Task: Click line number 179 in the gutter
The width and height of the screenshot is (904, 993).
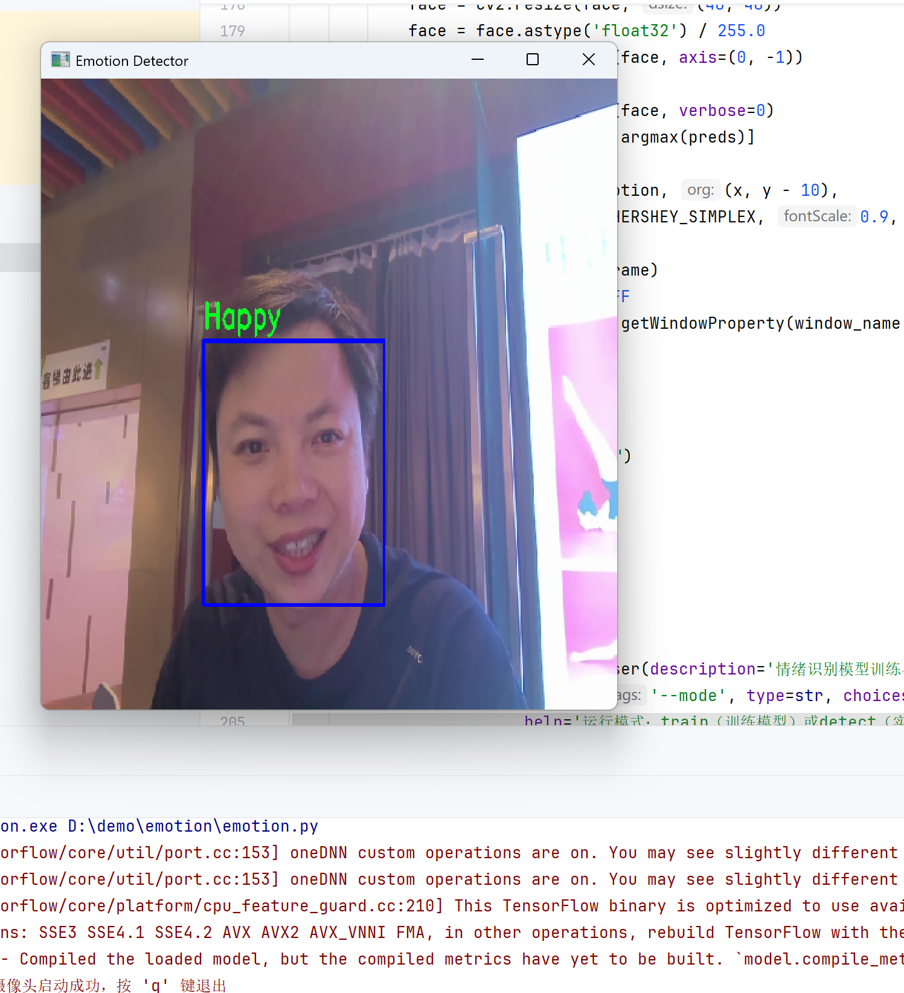Action: [x=232, y=31]
